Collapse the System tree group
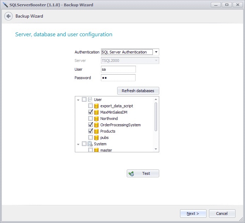The height and width of the screenshot is (223, 245). (78, 144)
